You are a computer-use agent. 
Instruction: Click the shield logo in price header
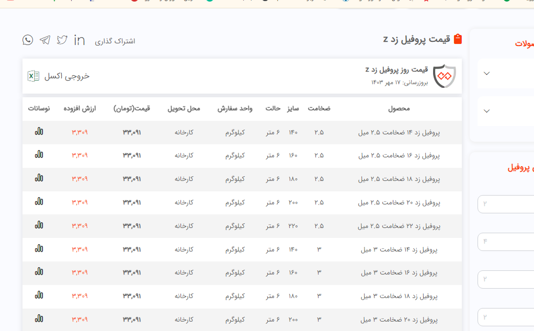(x=444, y=76)
